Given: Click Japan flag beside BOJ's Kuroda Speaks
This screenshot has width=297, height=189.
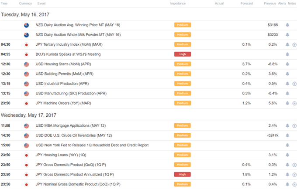Looking at the screenshot, I should (26, 54).
